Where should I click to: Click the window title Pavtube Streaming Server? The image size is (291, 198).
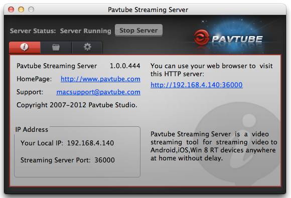pos(148,10)
